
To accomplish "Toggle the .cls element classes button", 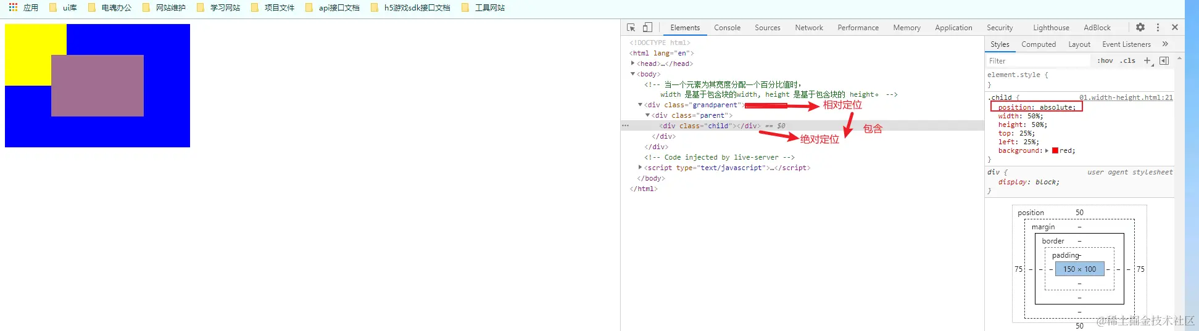I will [1128, 60].
